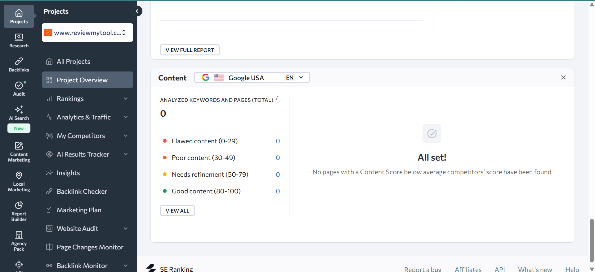This screenshot has height=272, width=595.
Task: Open the Google USA search engine dropdown
Action: (x=252, y=77)
